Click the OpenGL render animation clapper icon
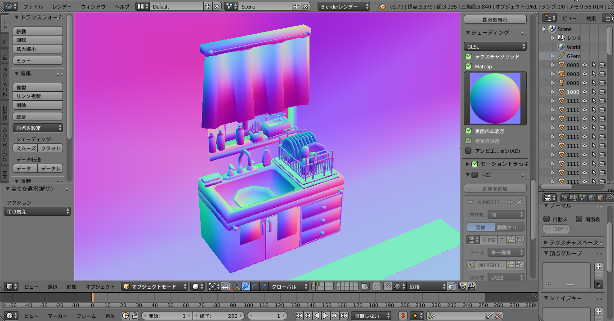614x321 pixels. point(471,286)
